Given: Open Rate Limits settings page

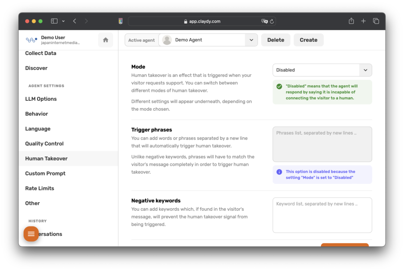Looking at the screenshot, I should [x=39, y=188].
